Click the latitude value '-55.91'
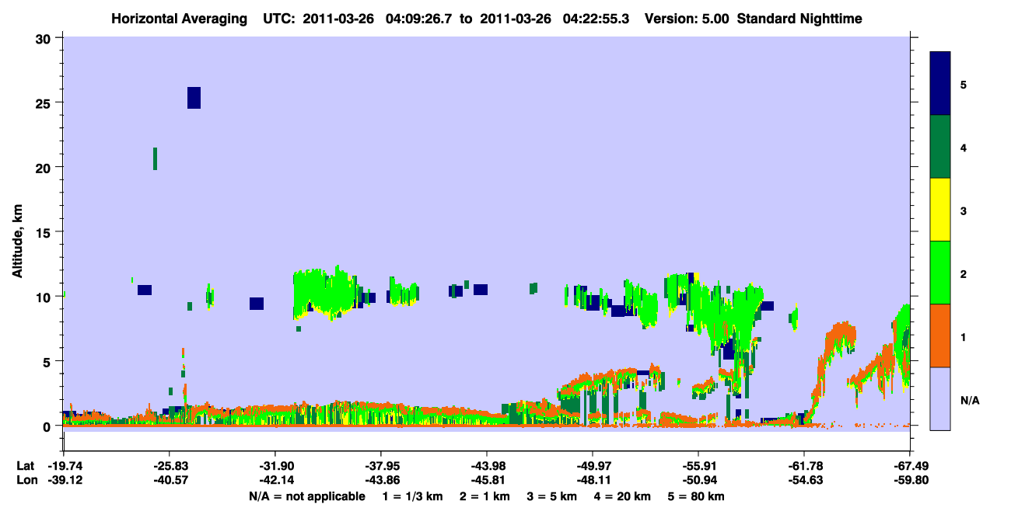 pyautogui.click(x=698, y=466)
